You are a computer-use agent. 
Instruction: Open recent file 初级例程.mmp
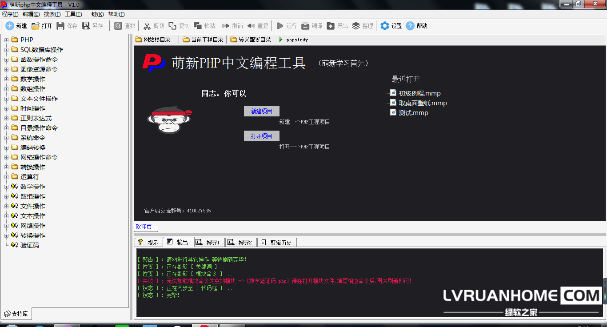pyautogui.click(x=419, y=93)
